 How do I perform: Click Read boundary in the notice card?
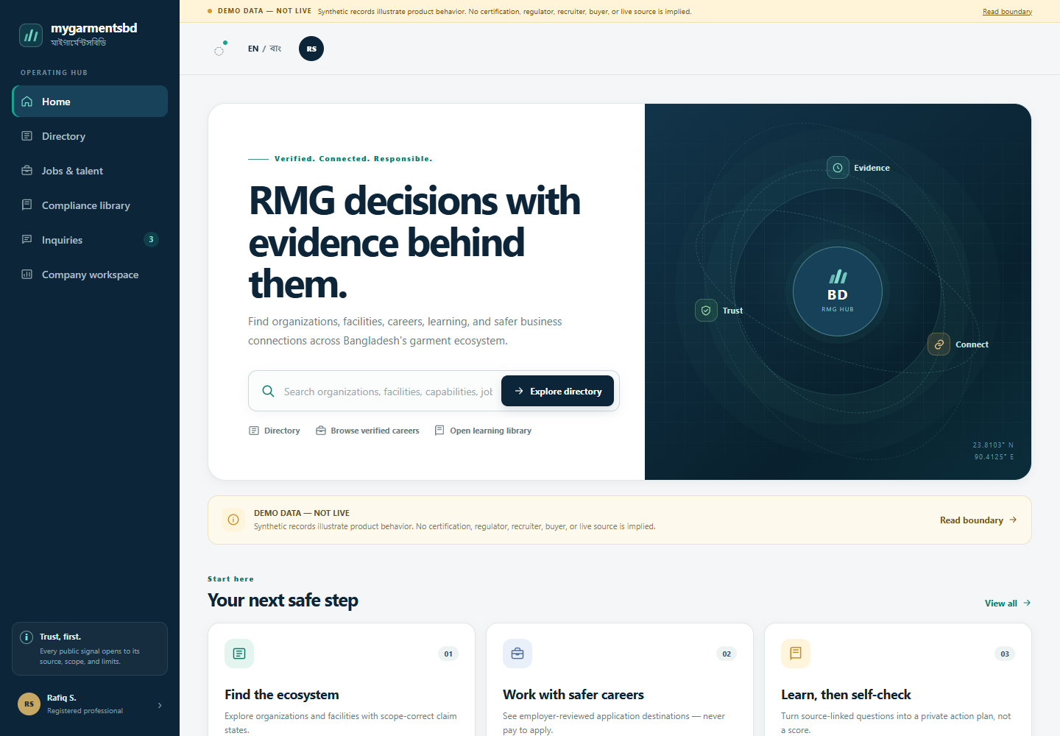(978, 520)
